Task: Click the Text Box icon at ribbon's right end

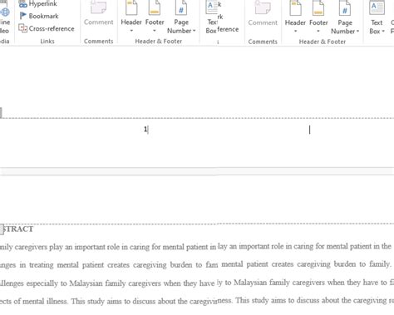Action: coord(377,7)
